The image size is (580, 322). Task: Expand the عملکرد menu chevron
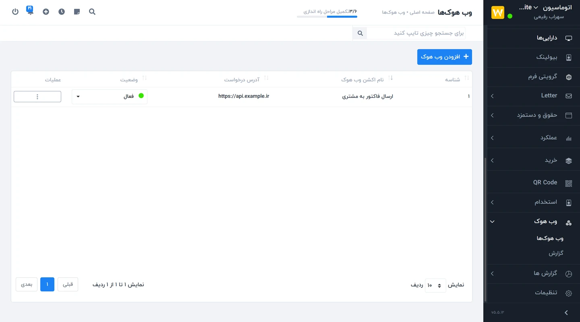click(492, 138)
